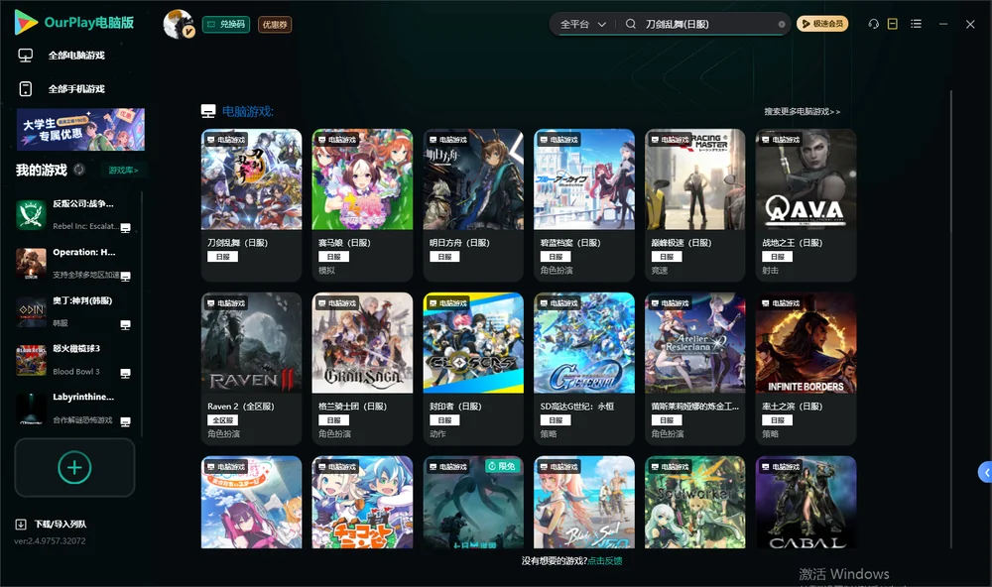
Task: Click the yellow mini-window icon in title bar
Action: click(x=893, y=24)
